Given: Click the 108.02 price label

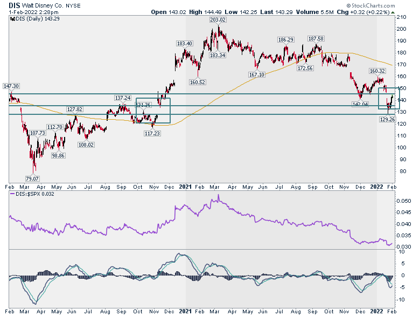Looking at the screenshot, I should (x=86, y=145).
